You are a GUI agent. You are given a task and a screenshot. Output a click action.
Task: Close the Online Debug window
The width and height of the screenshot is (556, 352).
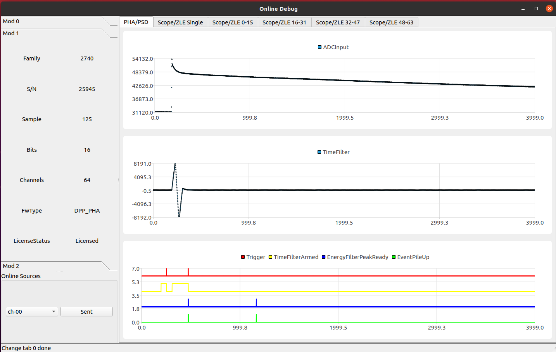click(x=549, y=9)
